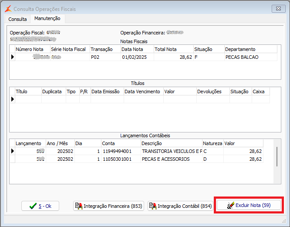The height and width of the screenshot is (227, 290).
Task: Select the TRANSITORIA VEICULOS description cell
Action: [x=172, y=151]
